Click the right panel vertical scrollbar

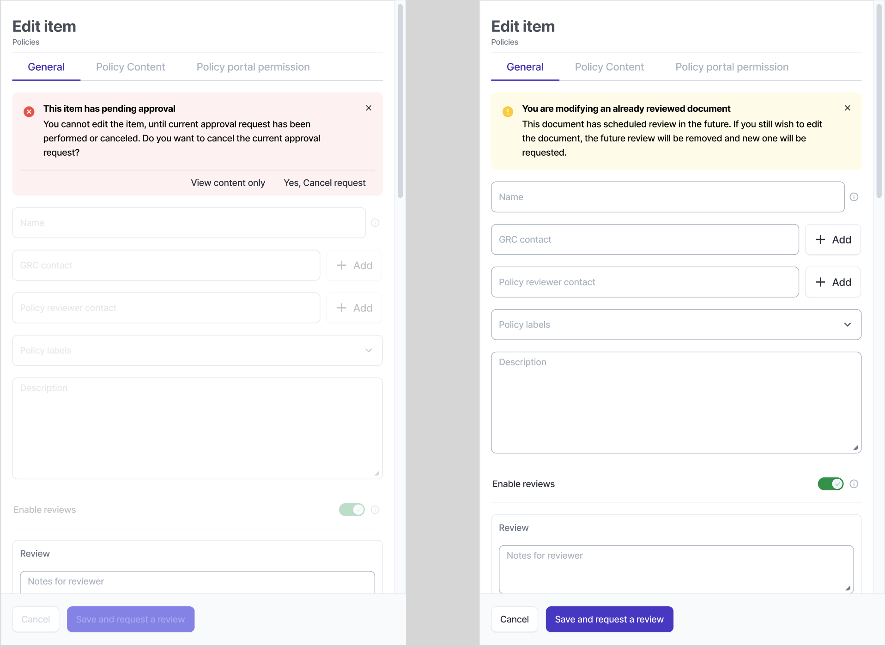(x=879, y=102)
